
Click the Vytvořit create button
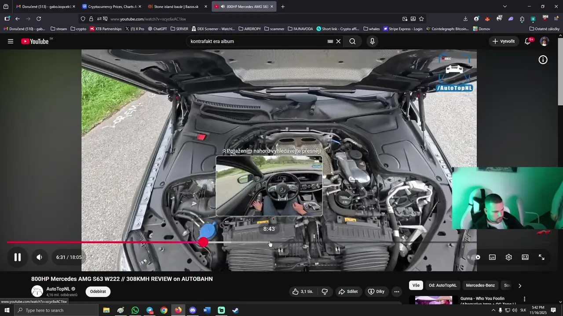503,41
